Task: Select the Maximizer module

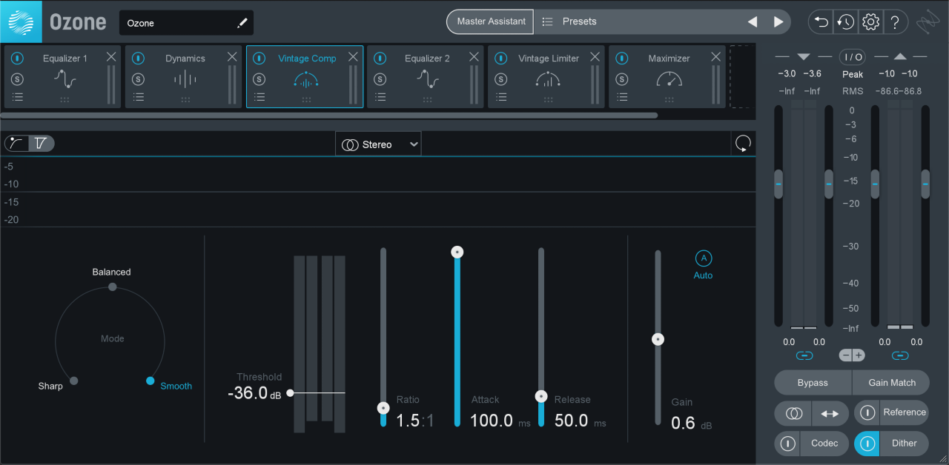Action: pyautogui.click(x=669, y=77)
